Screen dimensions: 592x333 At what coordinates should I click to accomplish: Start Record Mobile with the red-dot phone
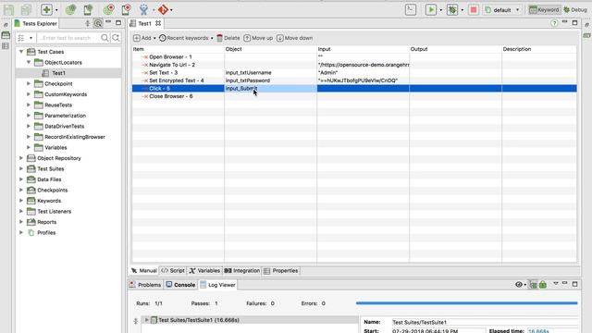point(126,10)
